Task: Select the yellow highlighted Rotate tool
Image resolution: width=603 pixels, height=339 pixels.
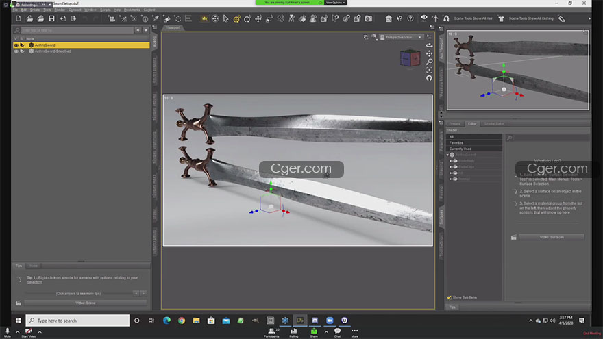Action: click(237, 18)
